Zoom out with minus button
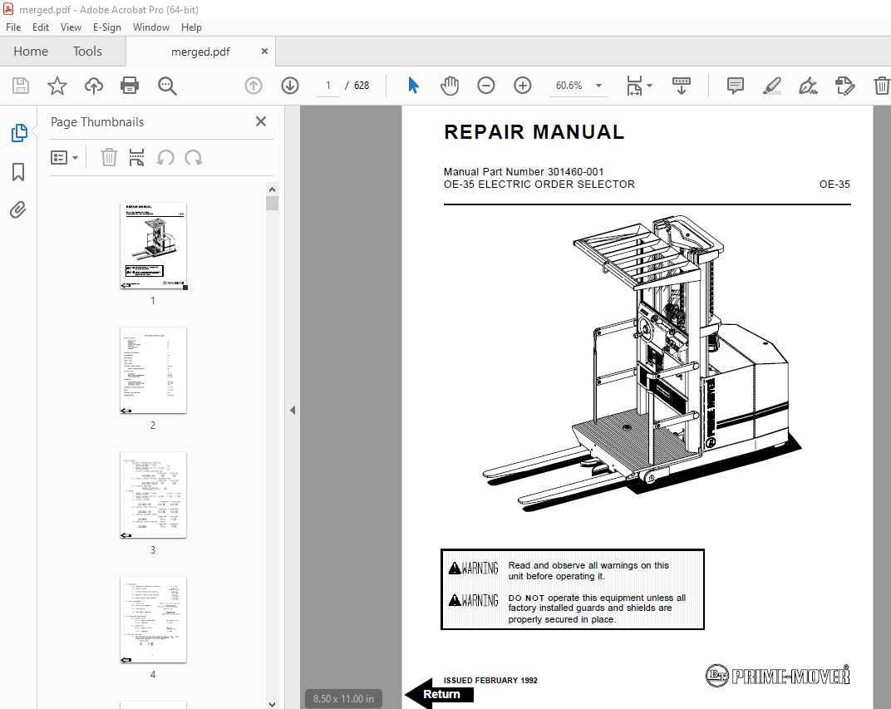Viewport: 891px width, 709px height. click(486, 86)
